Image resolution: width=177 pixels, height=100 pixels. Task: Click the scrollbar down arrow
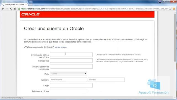tap(175, 98)
